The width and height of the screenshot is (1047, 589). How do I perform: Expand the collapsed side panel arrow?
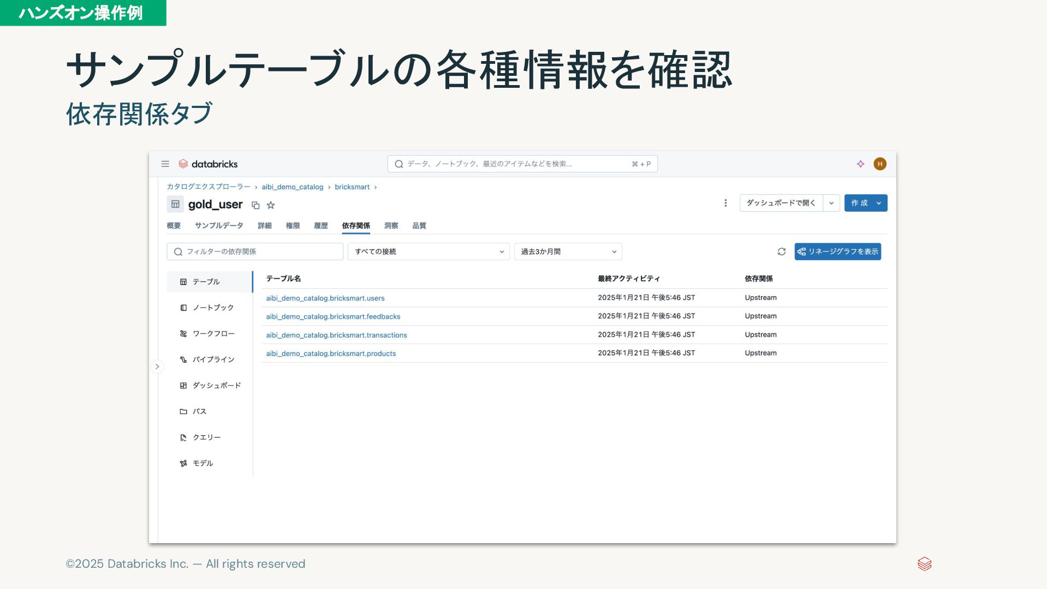point(157,366)
